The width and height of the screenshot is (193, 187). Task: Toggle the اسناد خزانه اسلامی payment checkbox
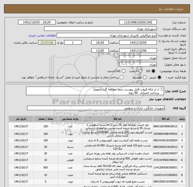tap(122, 77)
